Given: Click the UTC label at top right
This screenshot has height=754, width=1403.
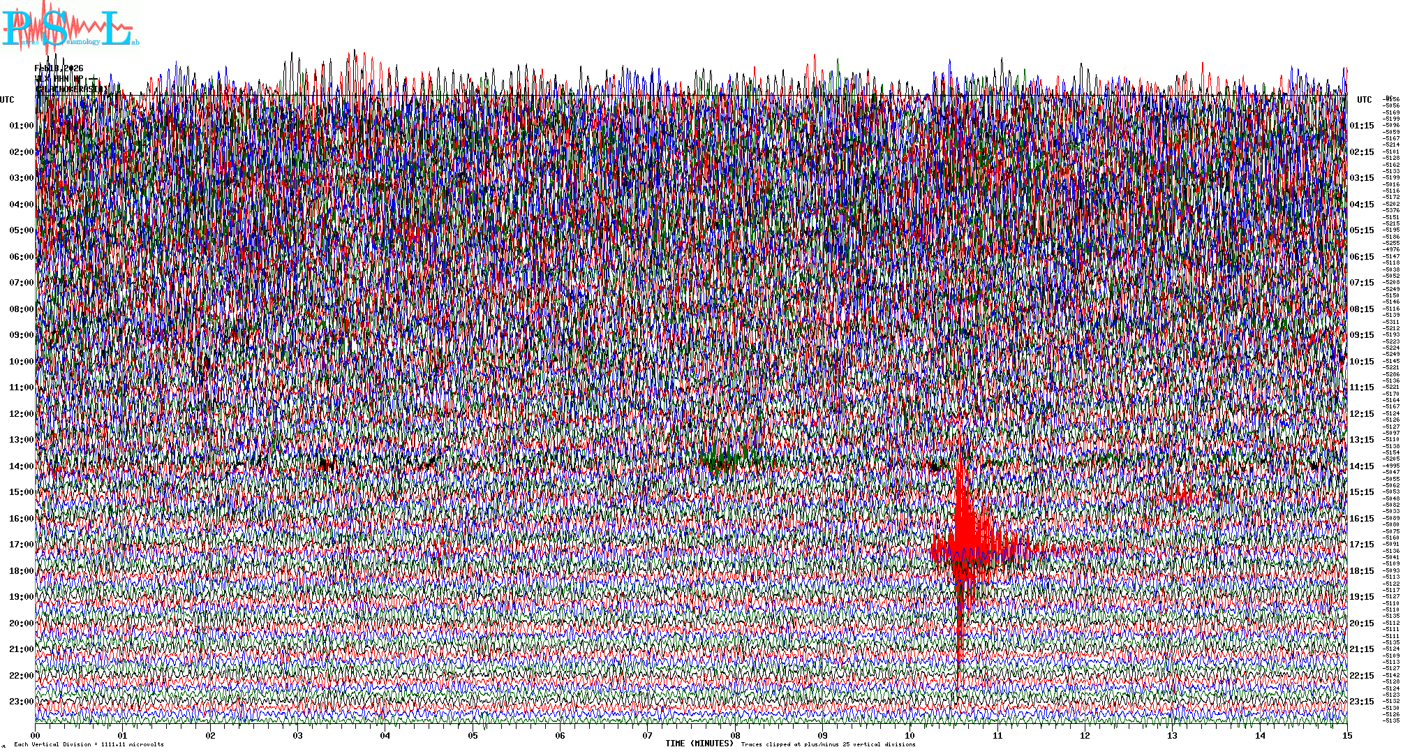Looking at the screenshot, I should 1364,100.
